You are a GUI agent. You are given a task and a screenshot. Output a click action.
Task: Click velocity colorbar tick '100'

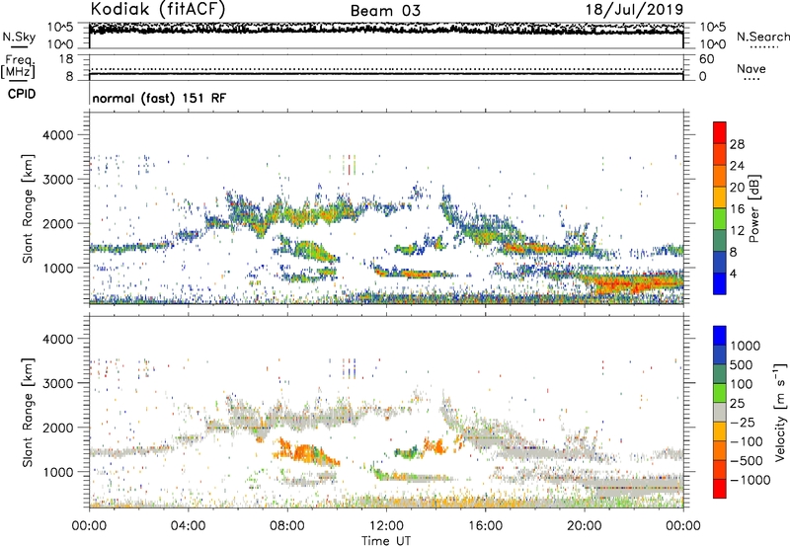pos(742,384)
